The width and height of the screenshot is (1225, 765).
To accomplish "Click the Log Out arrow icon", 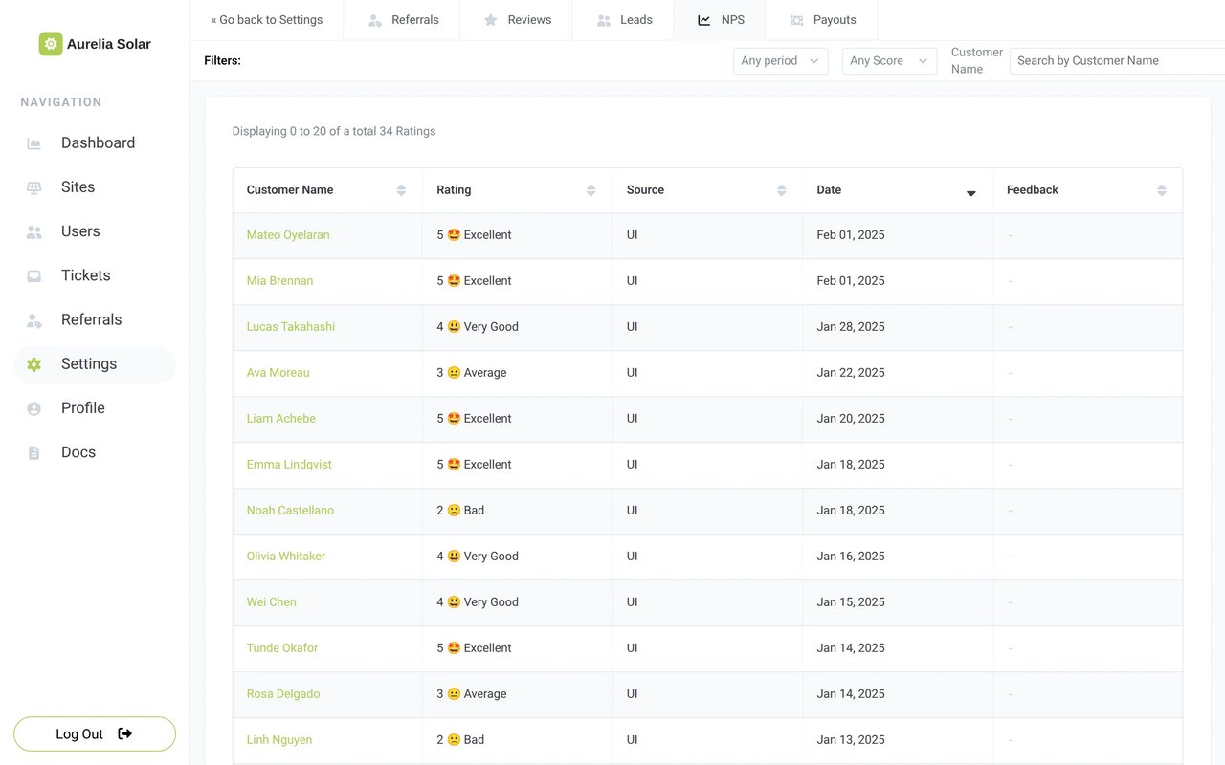I will pyautogui.click(x=125, y=733).
